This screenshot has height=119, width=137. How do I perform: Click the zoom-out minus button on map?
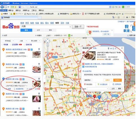48,61
